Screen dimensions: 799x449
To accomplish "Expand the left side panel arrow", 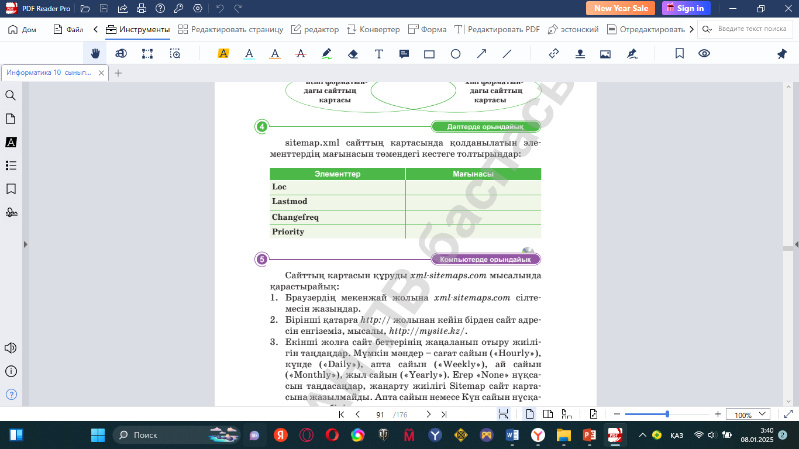I will click(25, 244).
